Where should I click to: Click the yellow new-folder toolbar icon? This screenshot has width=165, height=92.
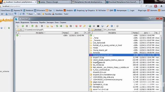(x=47, y=26)
